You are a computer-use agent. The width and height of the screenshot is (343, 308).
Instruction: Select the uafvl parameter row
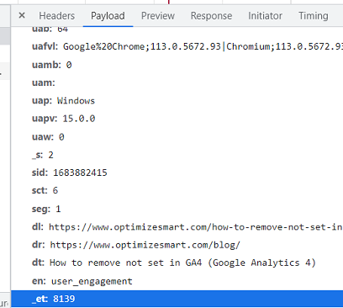click(177, 46)
